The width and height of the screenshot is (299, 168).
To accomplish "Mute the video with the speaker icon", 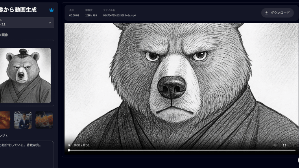I will (275, 145).
